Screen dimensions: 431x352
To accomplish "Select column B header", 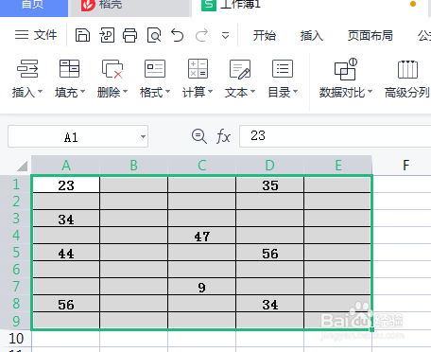I will [134, 166].
